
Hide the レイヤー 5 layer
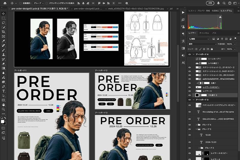189,91
